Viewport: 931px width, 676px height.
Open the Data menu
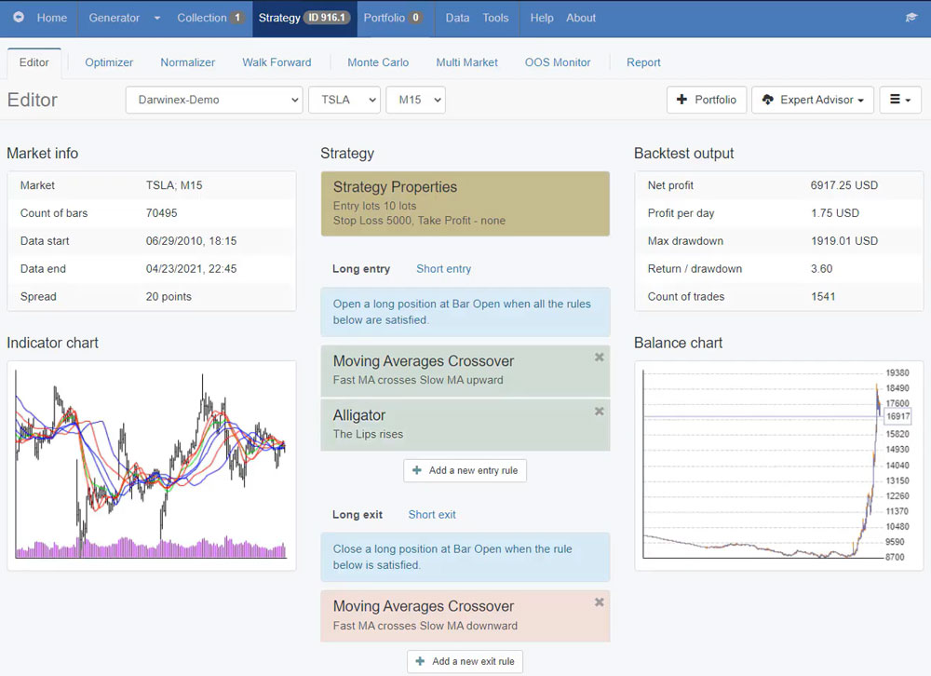click(457, 18)
